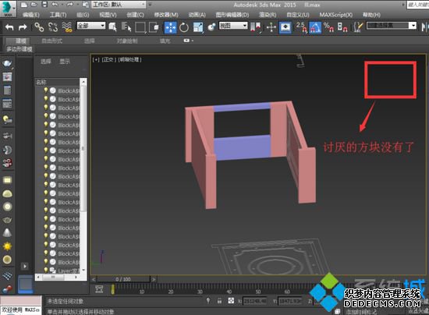
Task: Open the 3ds Max application button
Action: [8, 9]
